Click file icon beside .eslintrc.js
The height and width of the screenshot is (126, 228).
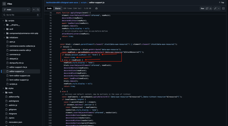click(x=6, y=105)
